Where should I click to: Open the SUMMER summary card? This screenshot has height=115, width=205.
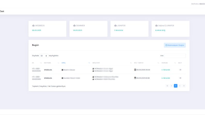(88, 29)
